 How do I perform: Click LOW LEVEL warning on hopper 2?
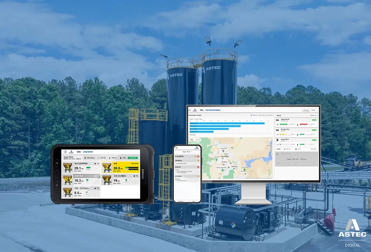pyautogui.click(x=135, y=164)
